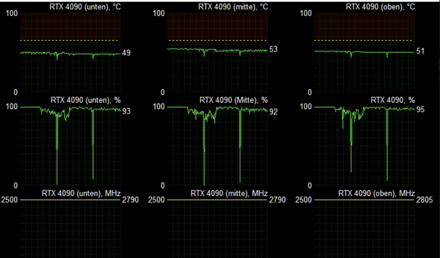
Task: Click inside the unten temperature graph
Action: click(x=70, y=53)
